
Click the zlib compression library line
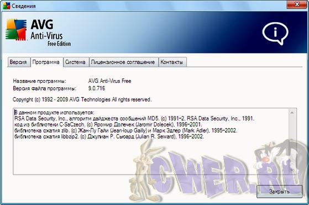click(x=125, y=130)
